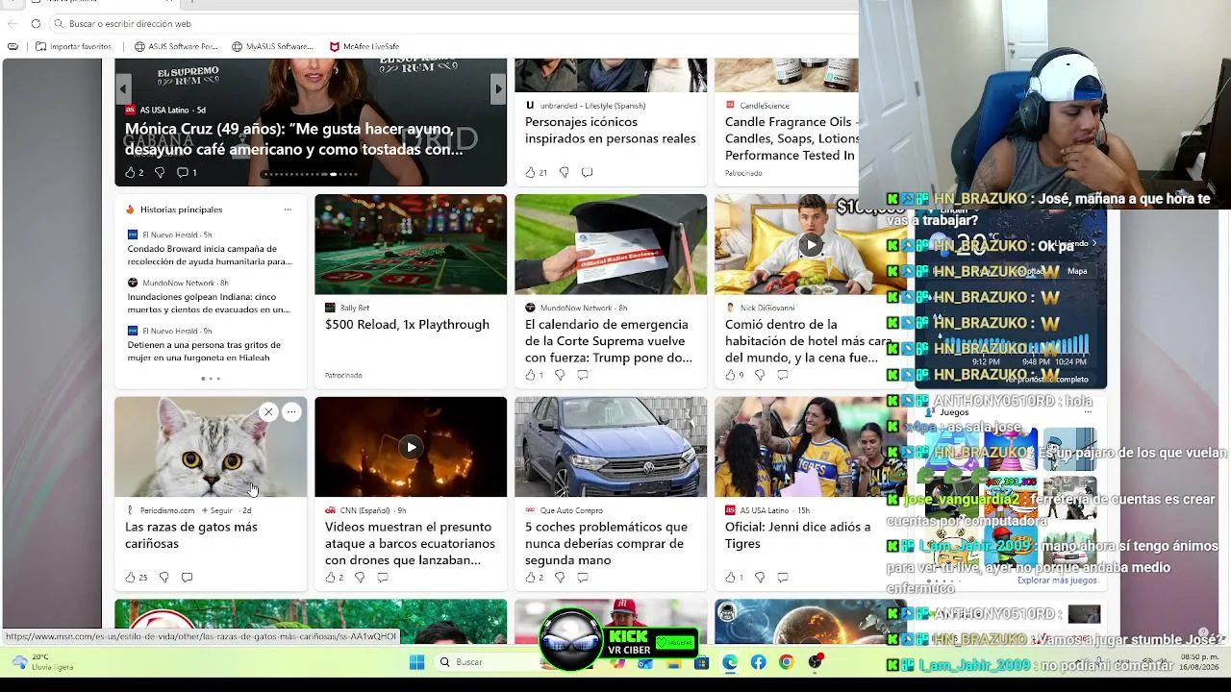Open the McAfee LiveSafe bookmark
The image size is (1231, 692).
[x=364, y=46]
